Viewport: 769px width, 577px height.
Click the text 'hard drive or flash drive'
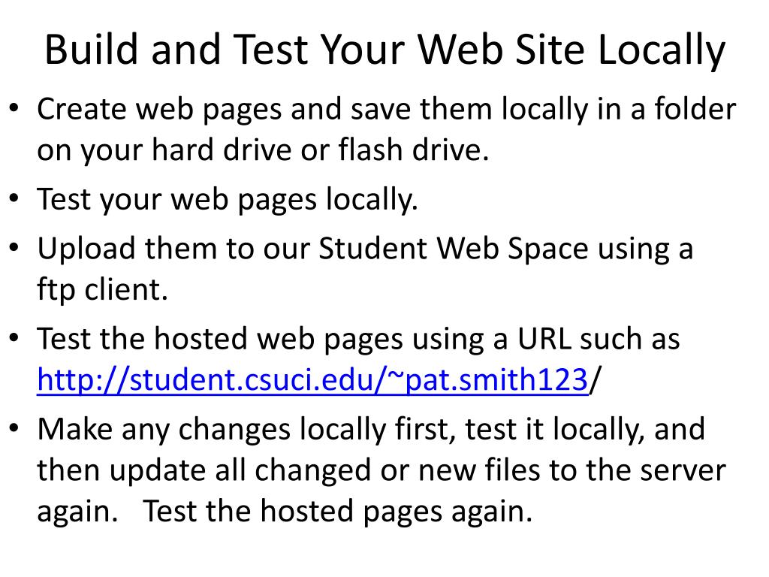(x=320, y=150)
